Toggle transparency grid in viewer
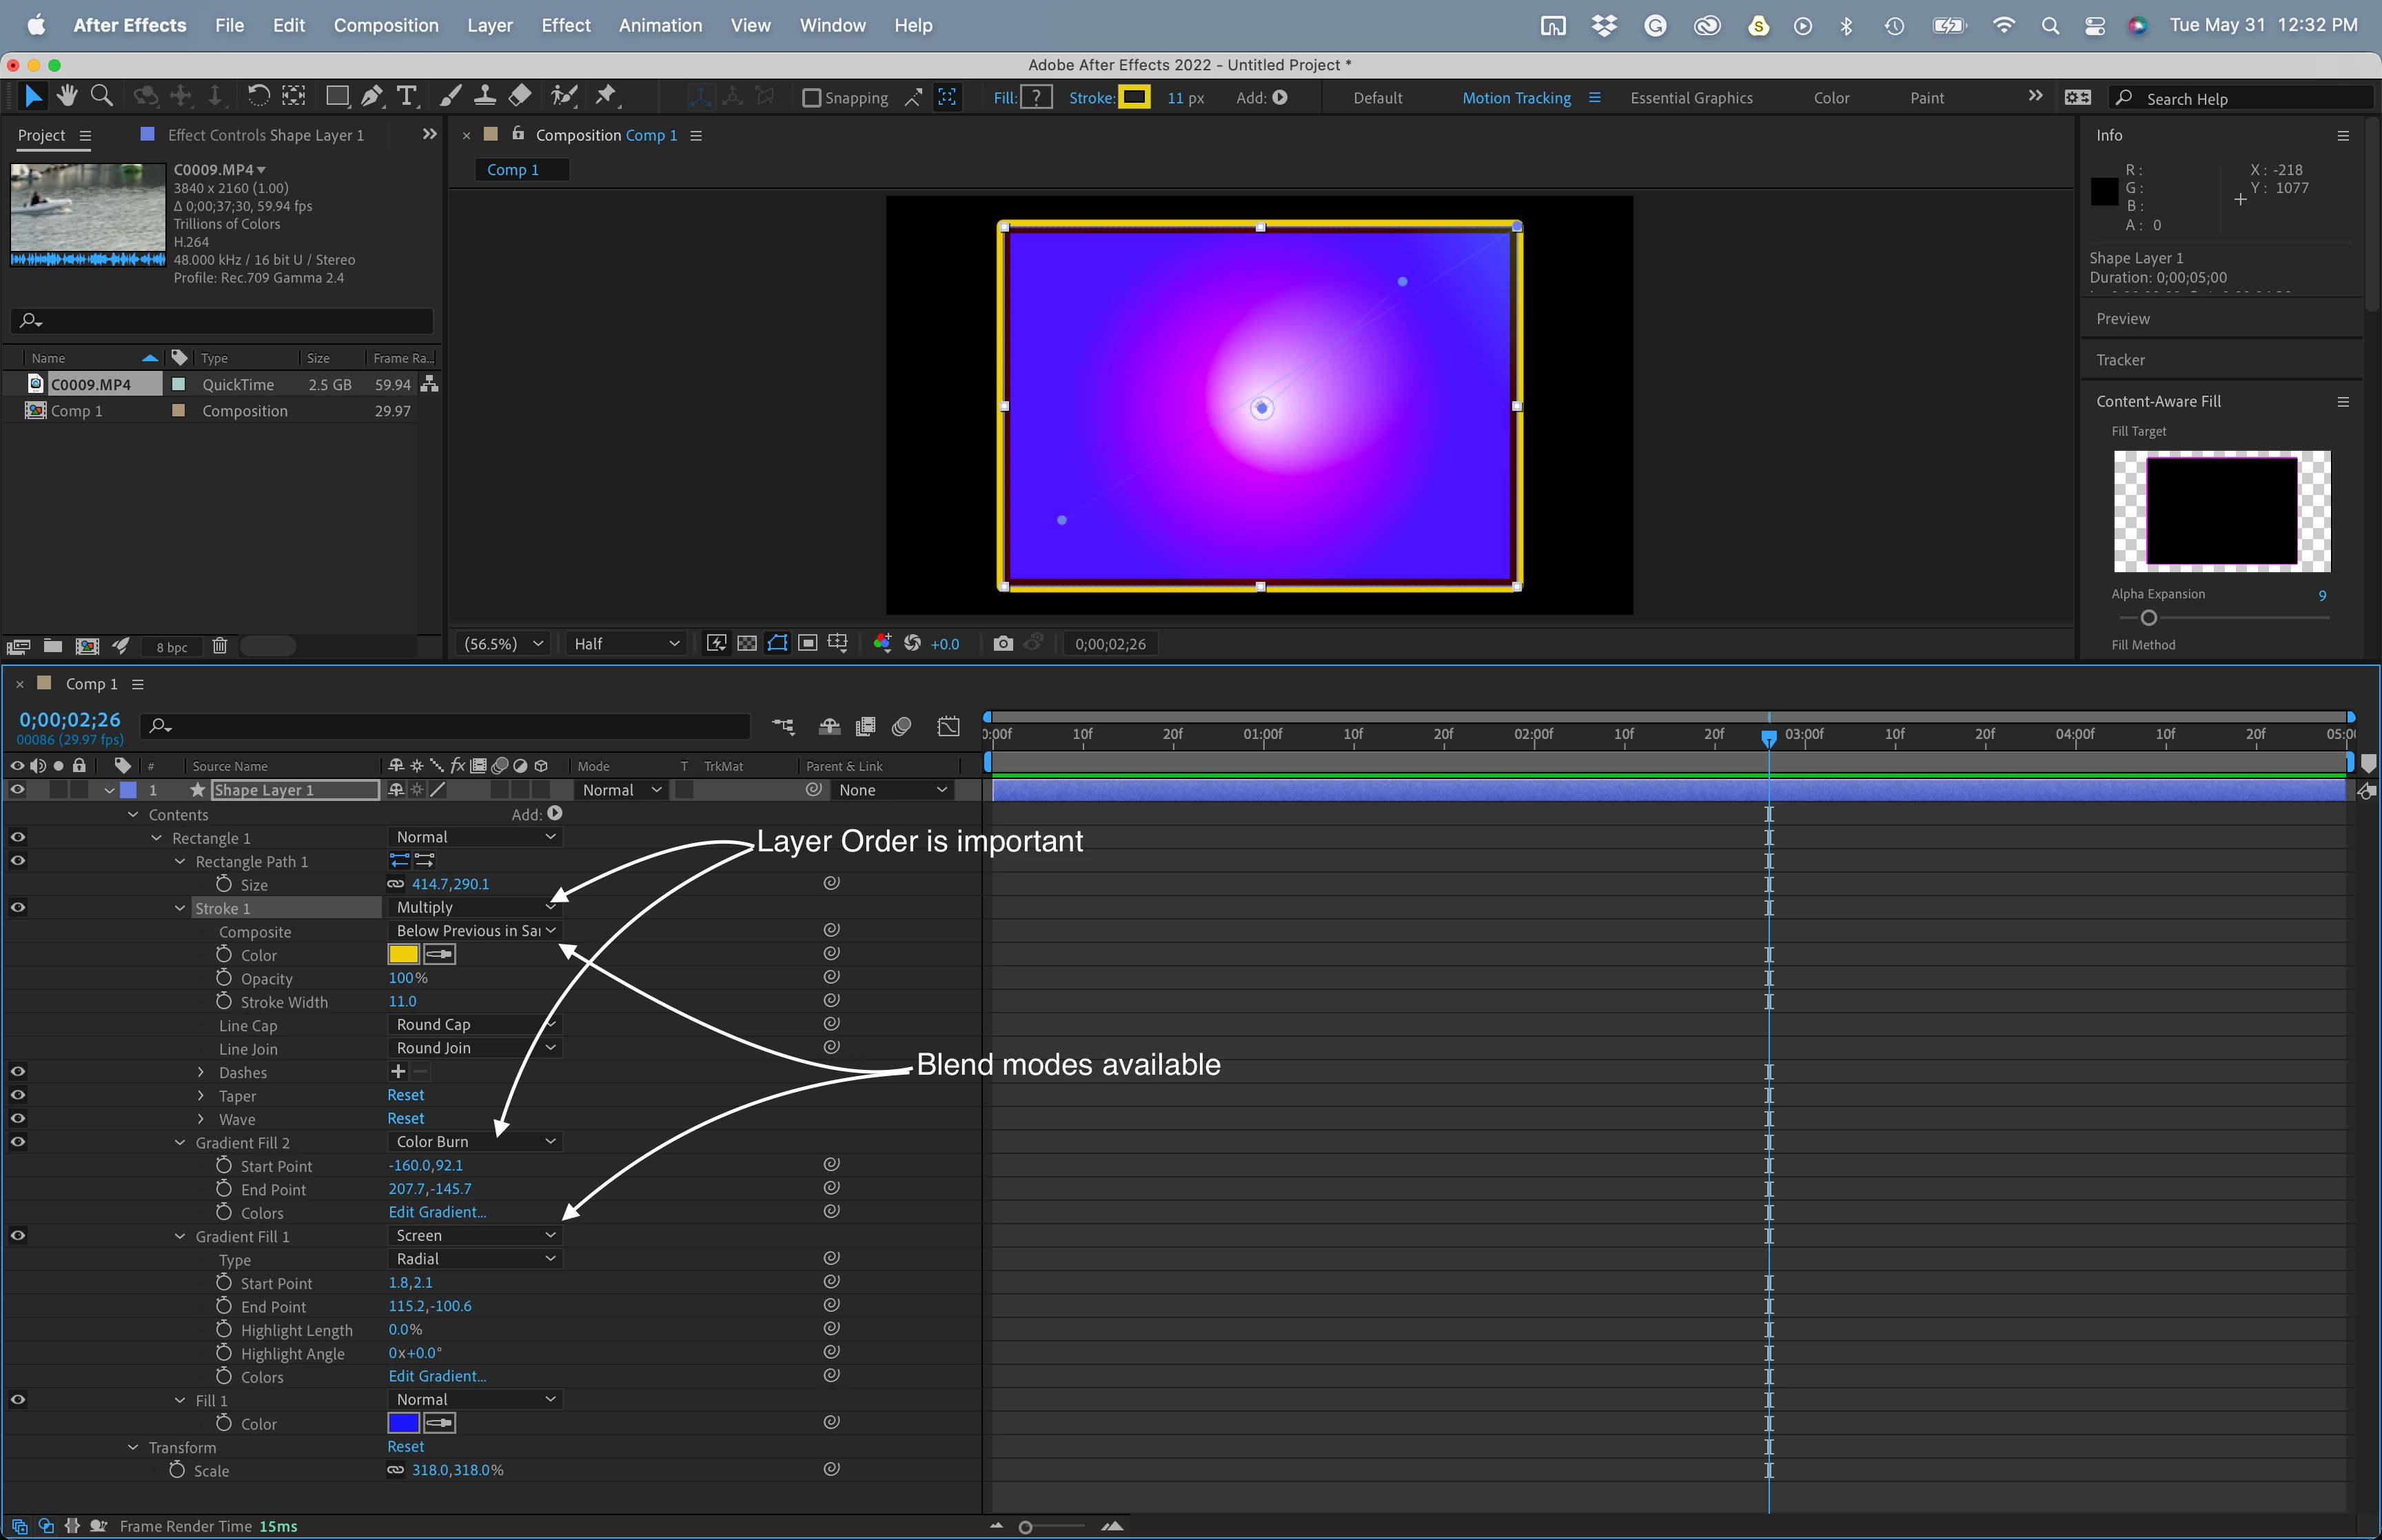 coord(746,643)
